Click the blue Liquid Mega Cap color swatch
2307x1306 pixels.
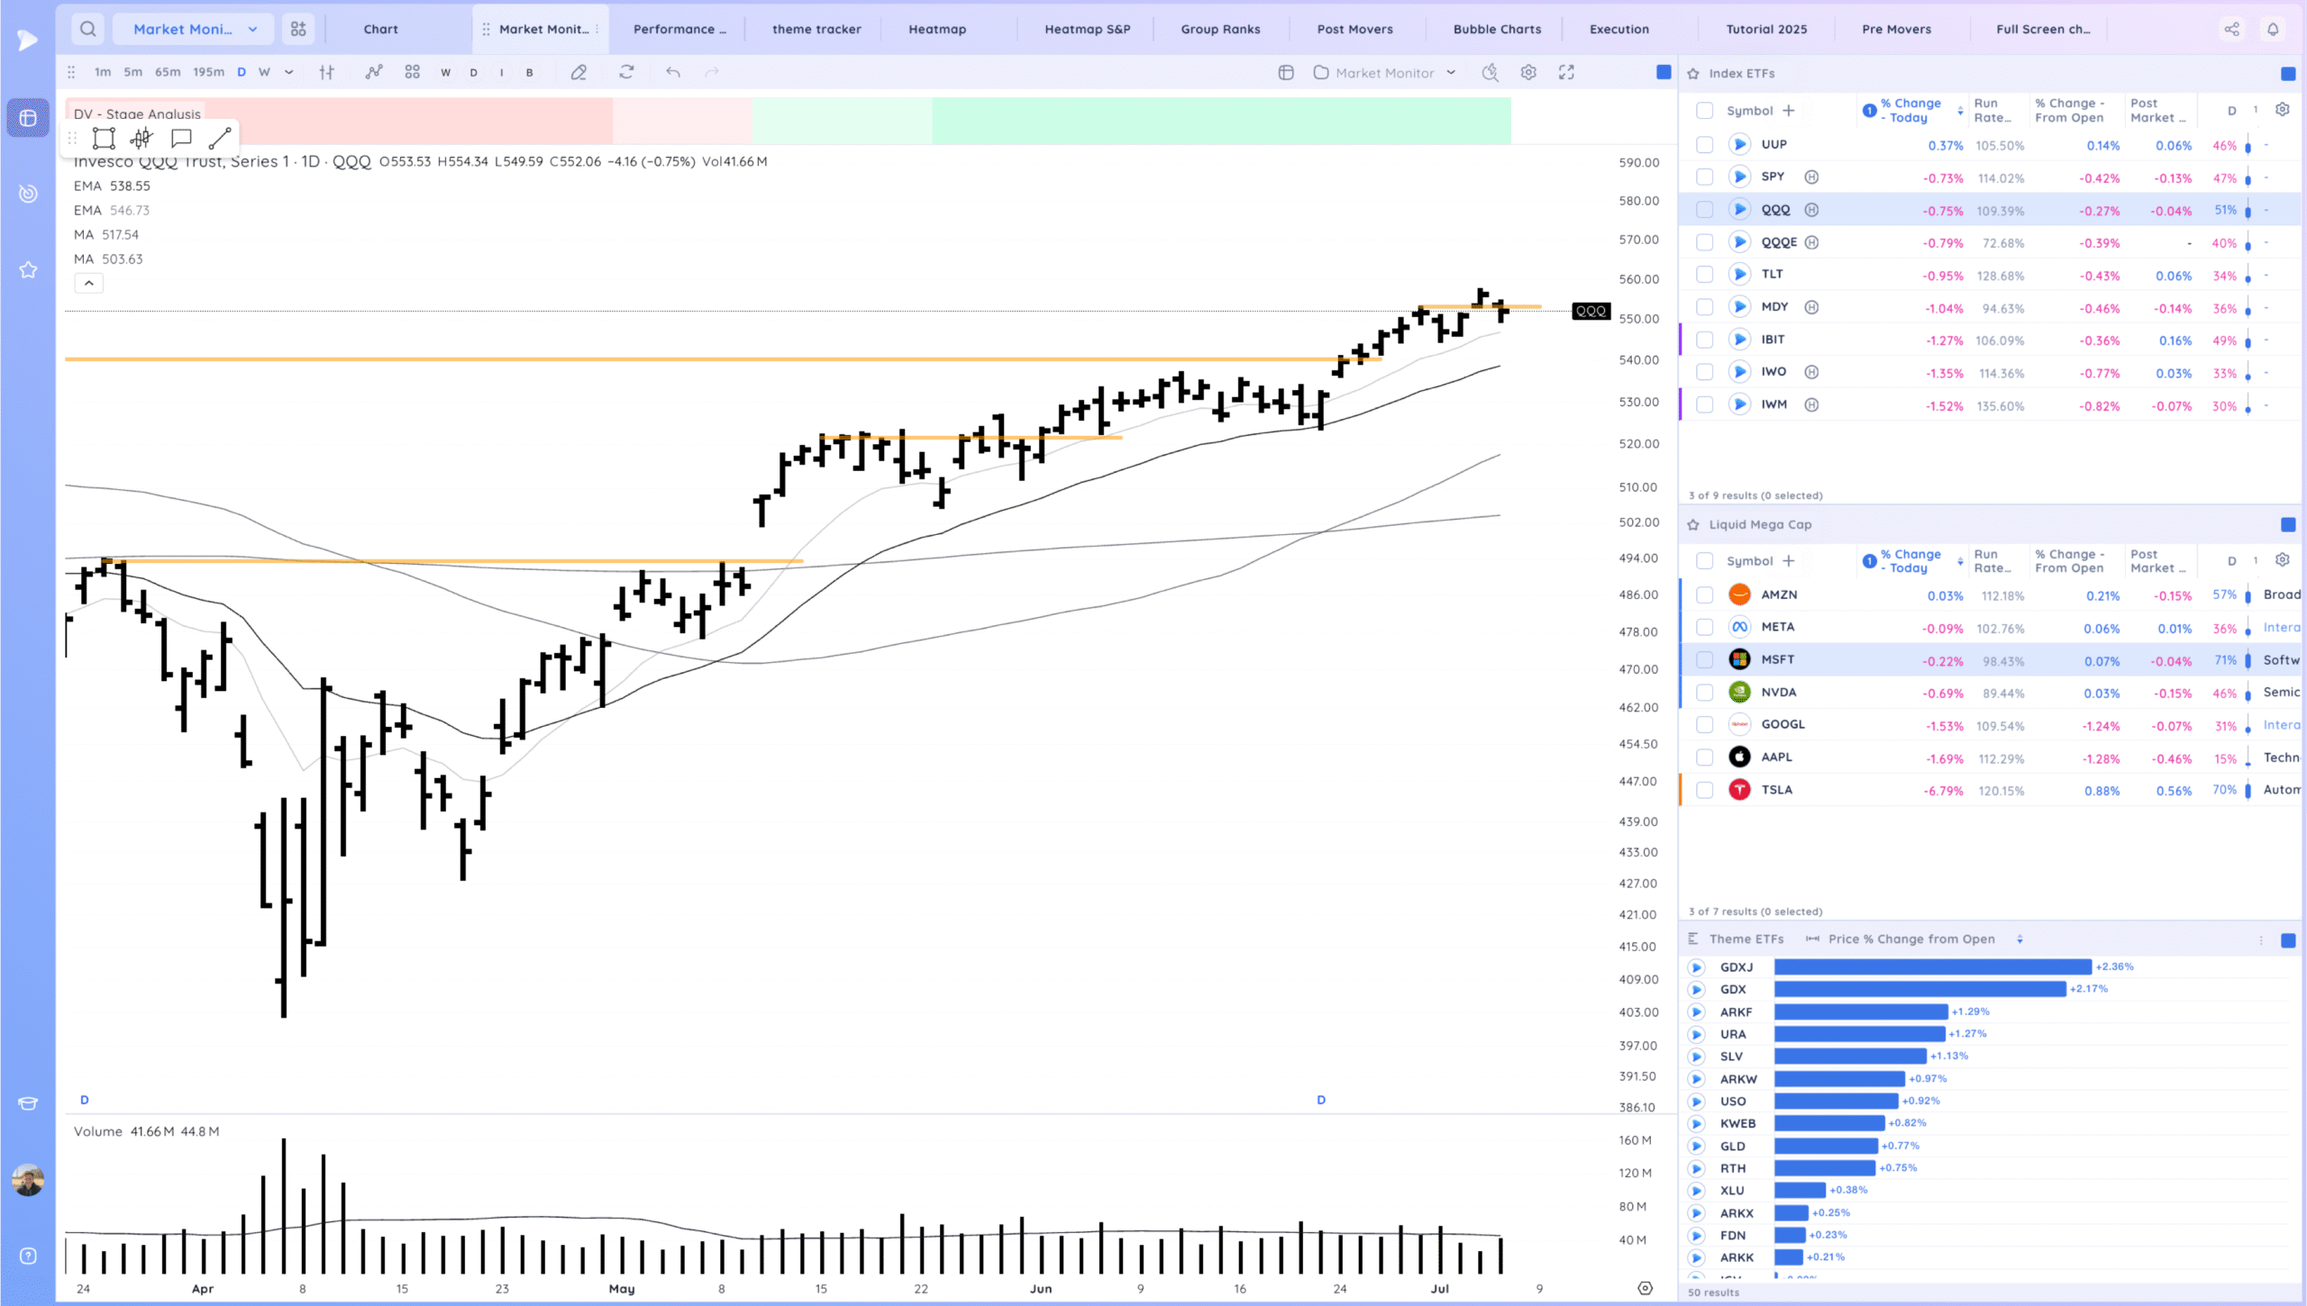tap(2287, 524)
